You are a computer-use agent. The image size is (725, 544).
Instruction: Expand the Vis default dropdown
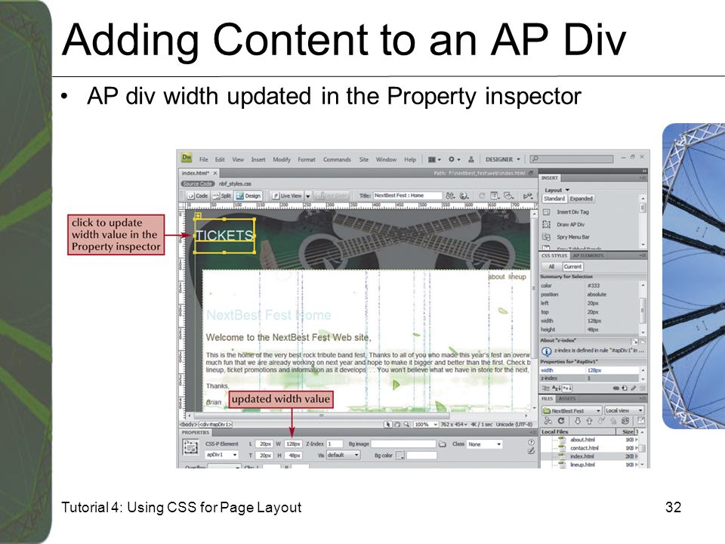pyautogui.click(x=343, y=455)
